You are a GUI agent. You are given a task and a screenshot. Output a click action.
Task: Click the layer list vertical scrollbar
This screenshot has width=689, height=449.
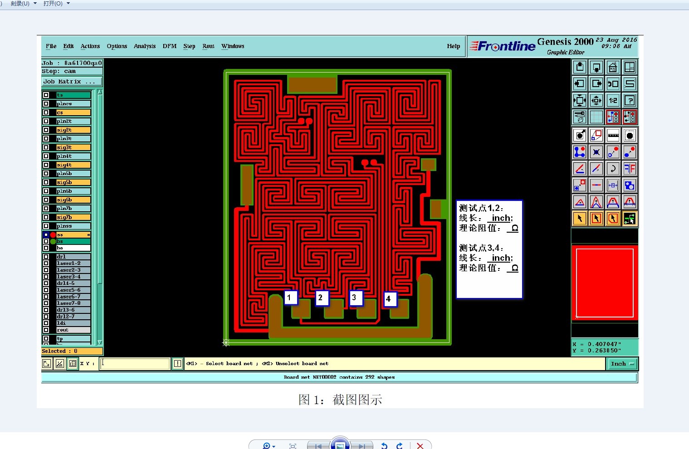pos(100,217)
